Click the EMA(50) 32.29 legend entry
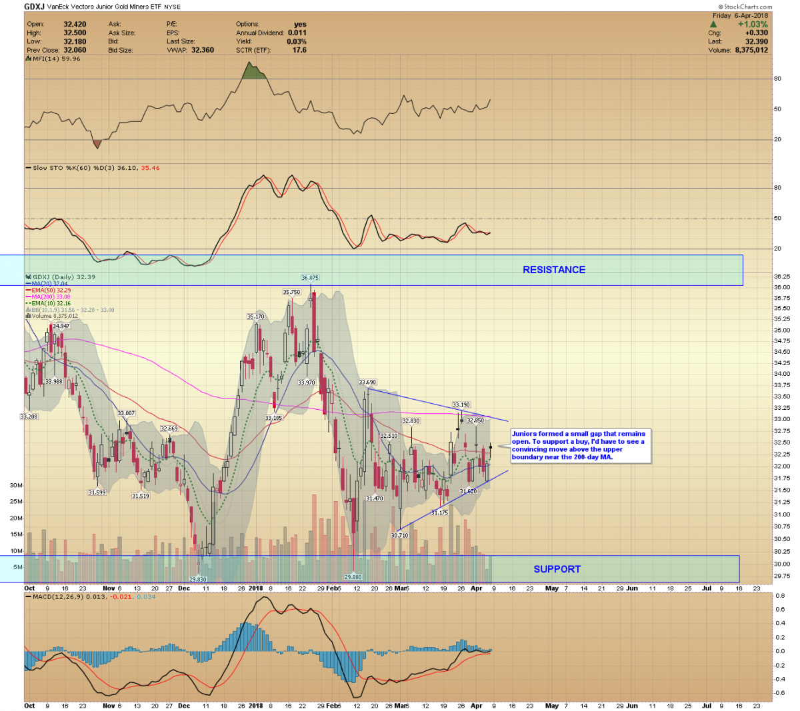This screenshot has height=711, width=800. pos(49,291)
